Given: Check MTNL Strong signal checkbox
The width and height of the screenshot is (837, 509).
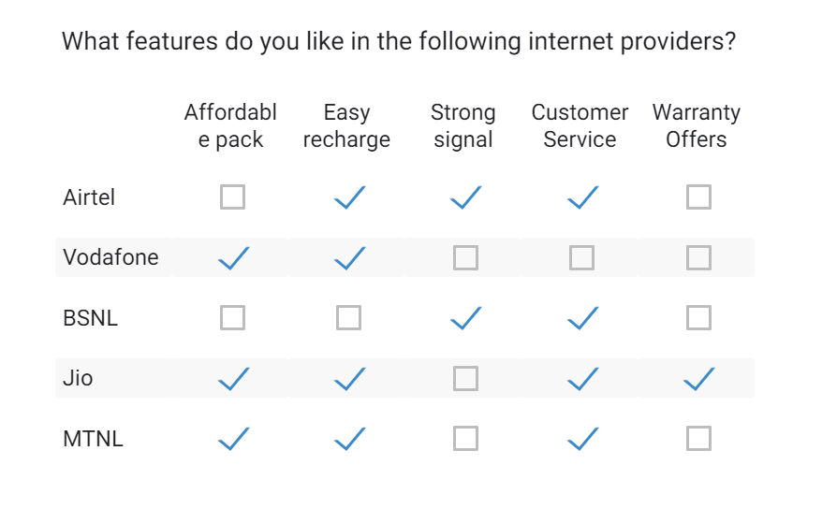Looking at the screenshot, I should tap(465, 439).
